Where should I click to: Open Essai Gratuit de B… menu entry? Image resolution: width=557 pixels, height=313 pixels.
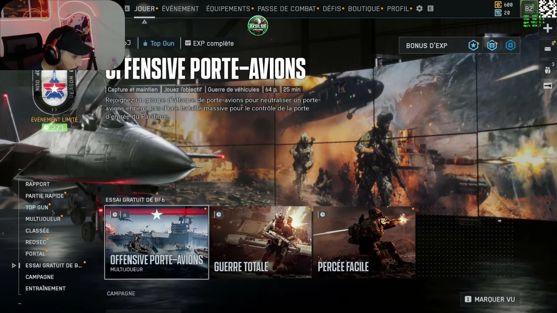[54, 266]
